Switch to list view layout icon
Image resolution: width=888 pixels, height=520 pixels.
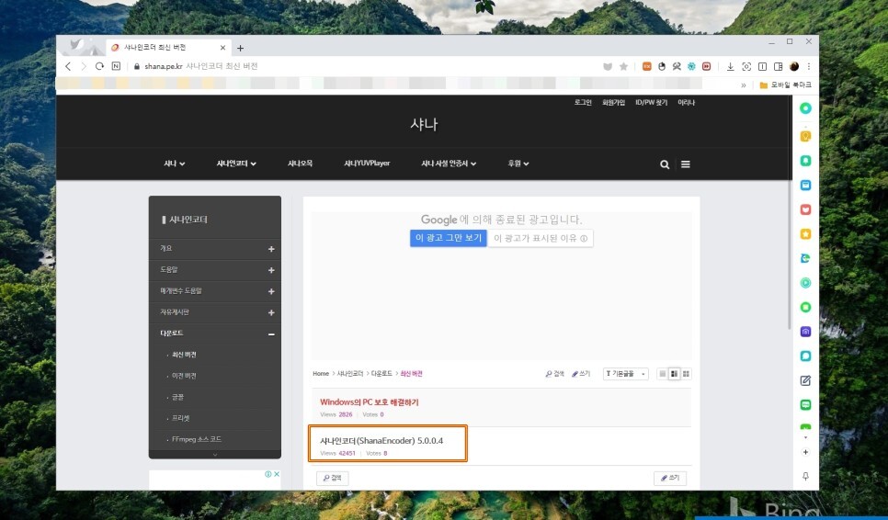(x=662, y=374)
